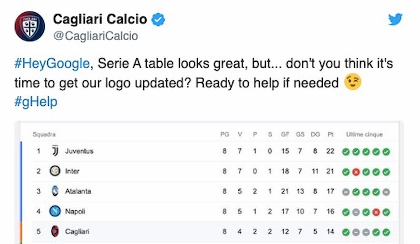The image size is (420, 244).
Task: Click the Twitter bird logo
Action: point(395,20)
